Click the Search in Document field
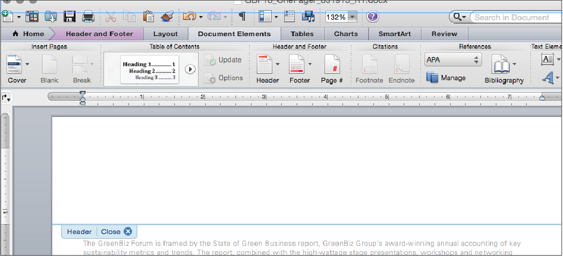 517,17
